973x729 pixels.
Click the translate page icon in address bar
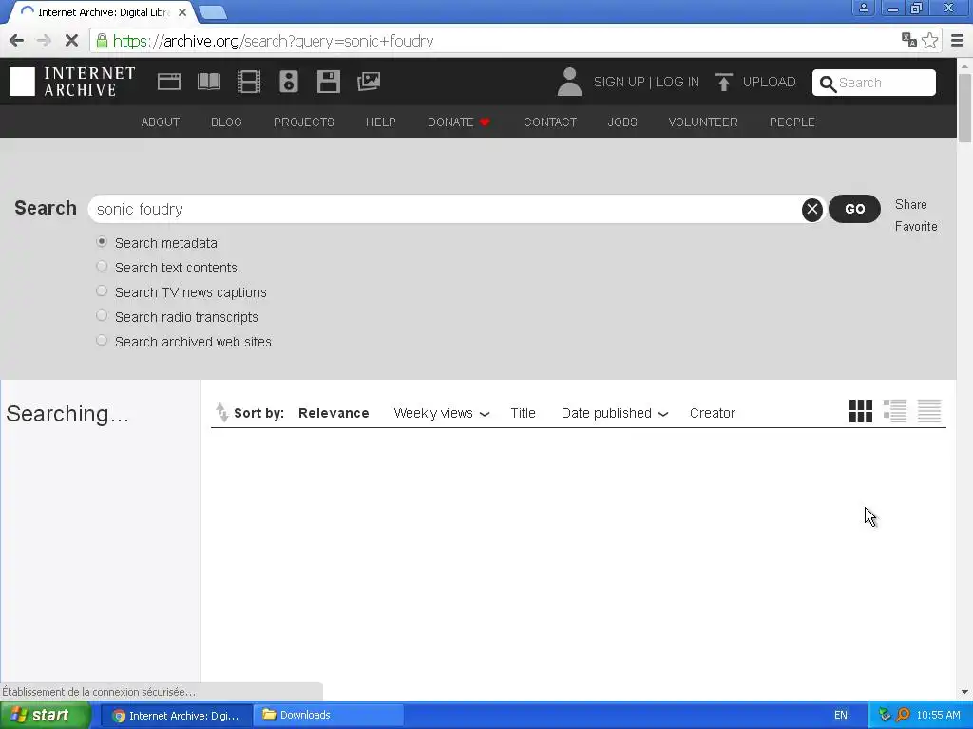pyautogui.click(x=909, y=40)
